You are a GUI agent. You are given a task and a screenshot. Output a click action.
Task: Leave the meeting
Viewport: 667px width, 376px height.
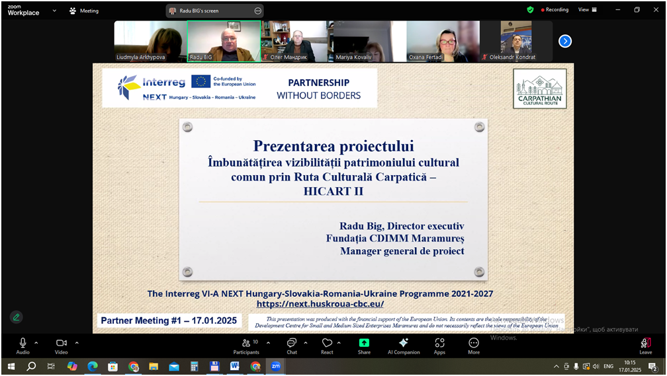tap(646, 345)
